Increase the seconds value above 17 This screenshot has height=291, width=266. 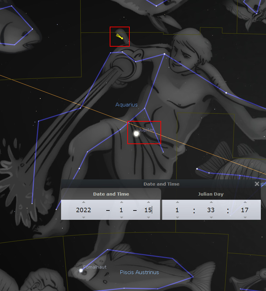(x=245, y=202)
